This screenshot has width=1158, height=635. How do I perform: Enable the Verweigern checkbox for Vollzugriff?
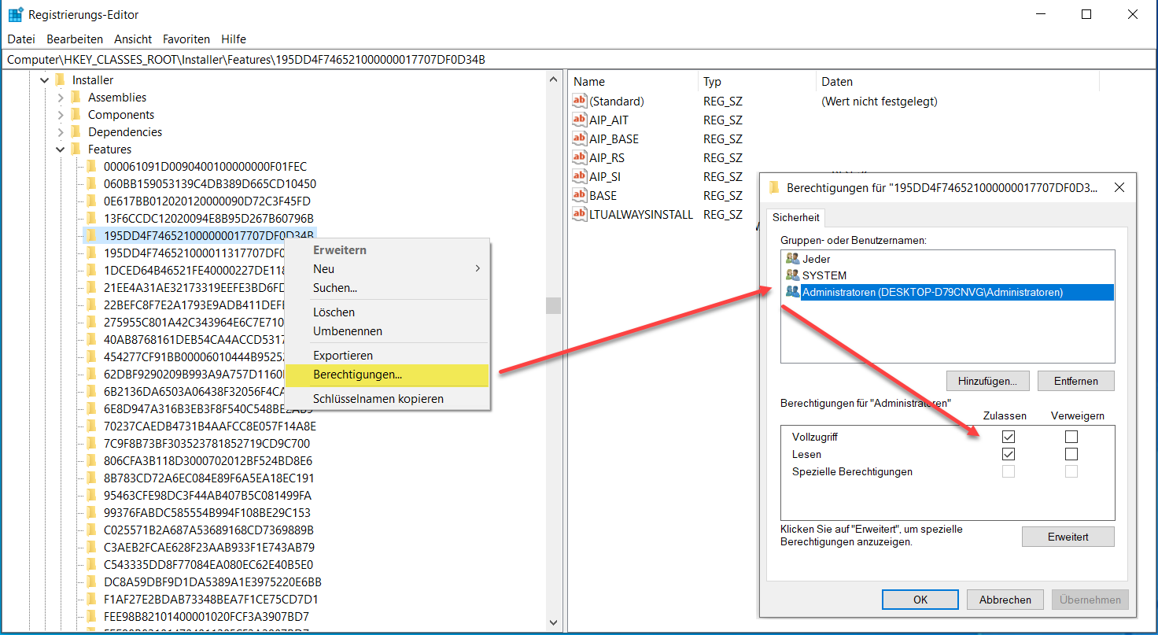(x=1071, y=436)
